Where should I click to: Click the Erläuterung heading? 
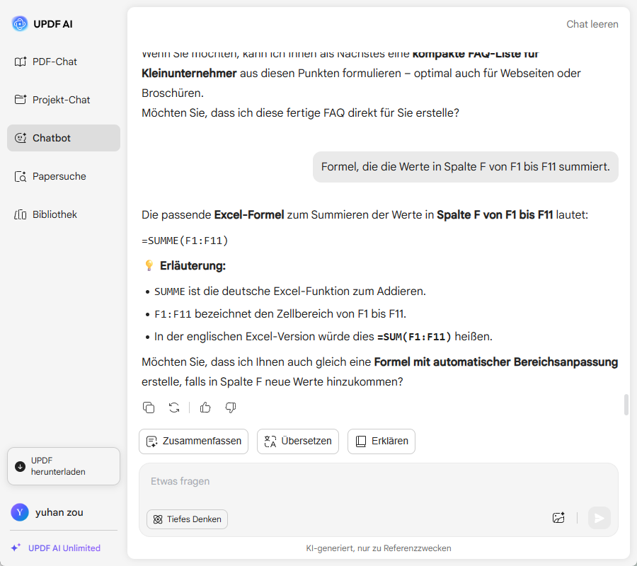pyautogui.click(x=193, y=266)
